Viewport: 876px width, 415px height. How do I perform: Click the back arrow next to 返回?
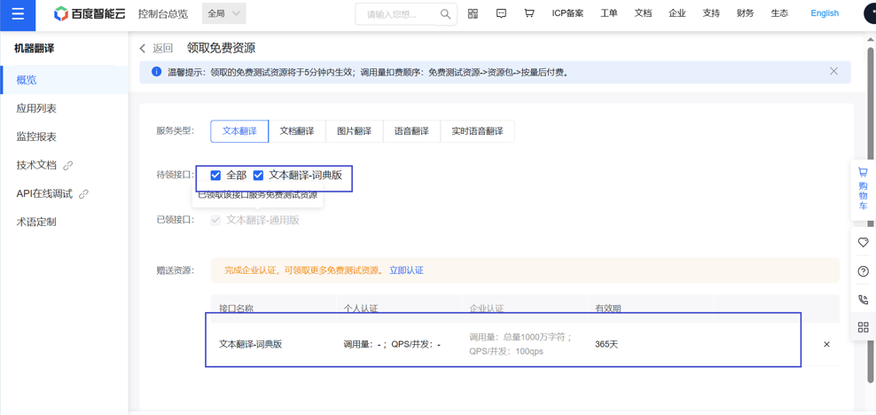pyautogui.click(x=143, y=49)
